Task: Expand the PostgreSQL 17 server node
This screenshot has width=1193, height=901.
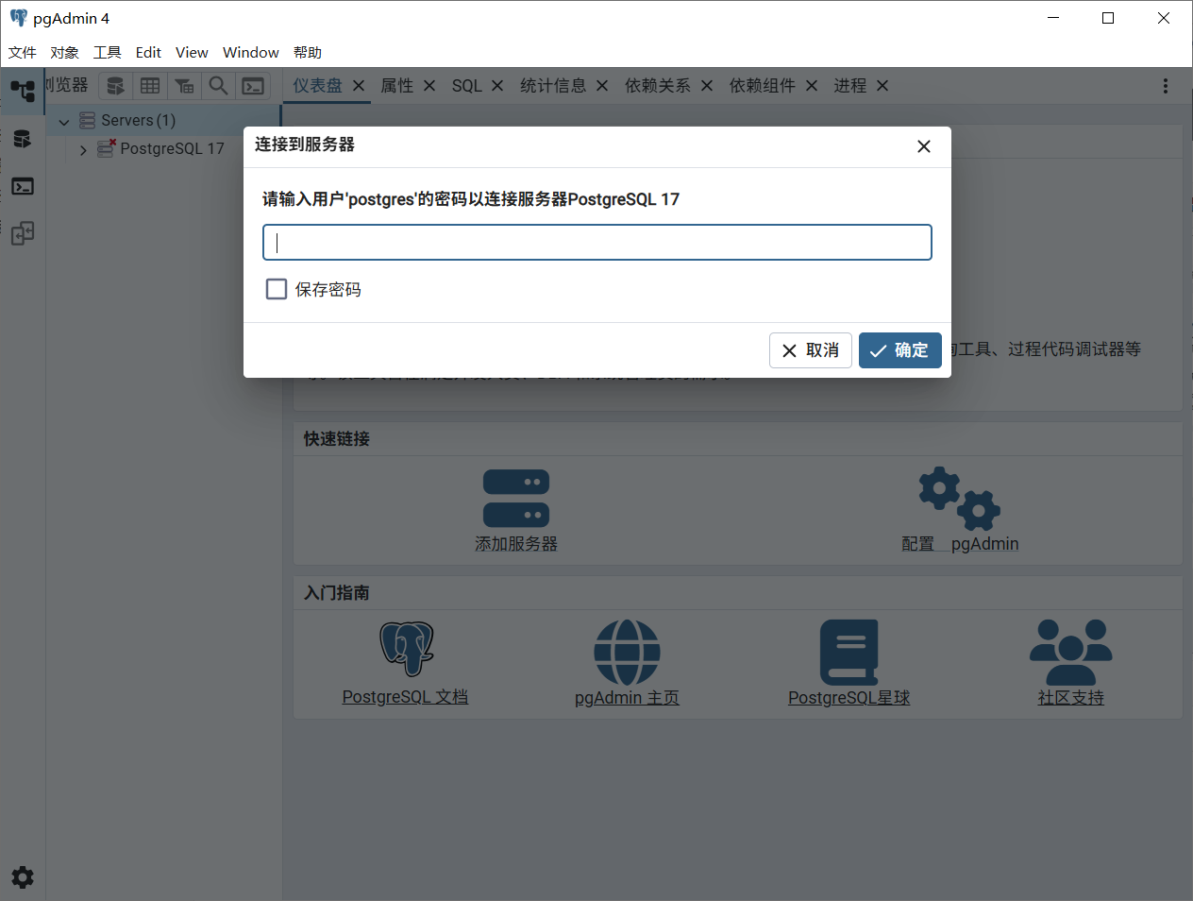Action: pos(83,149)
